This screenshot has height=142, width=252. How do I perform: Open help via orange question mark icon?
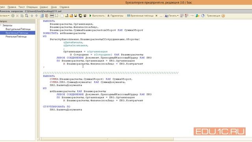click(x=223, y=16)
